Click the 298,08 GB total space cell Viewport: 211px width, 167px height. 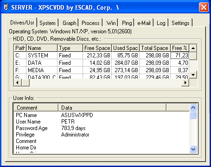click(x=155, y=56)
